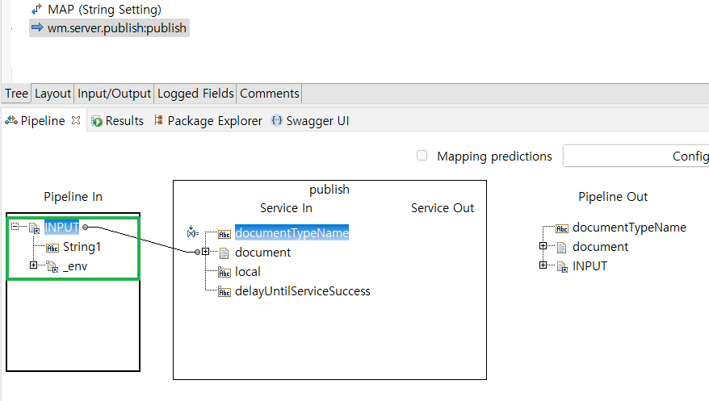The image size is (709, 401).
Task: Click the Pipeline tab icon
Action: pyautogui.click(x=11, y=121)
